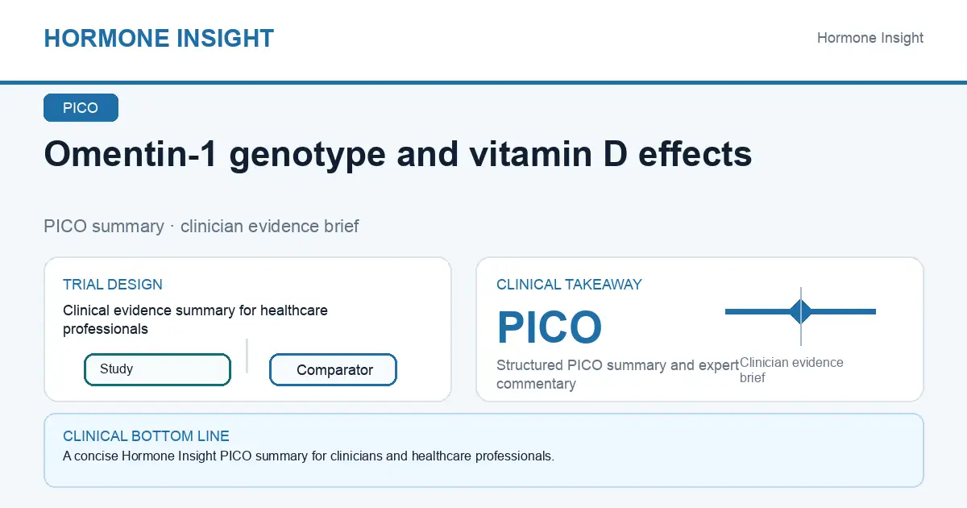Select the PICO summary clinician evidence subtitle
967x508 pixels.
pyautogui.click(x=201, y=226)
